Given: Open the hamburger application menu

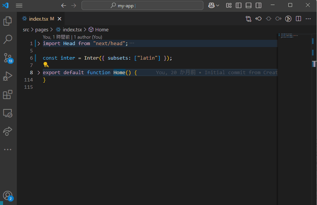Looking at the screenshot, I should (19, 5).
